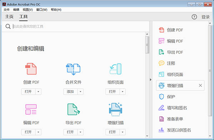Click 打开 button under 组织页面

point(112,91)
